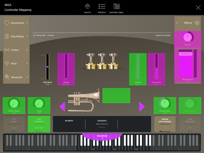Image resolution: width=204 pixels, height=153 pixels.
Task: Click the Pitch Bend slider
Action: click(47, 67)
